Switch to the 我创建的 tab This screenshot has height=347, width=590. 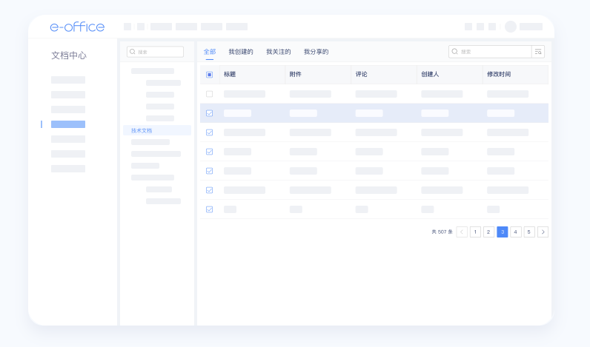pos(241,52)
